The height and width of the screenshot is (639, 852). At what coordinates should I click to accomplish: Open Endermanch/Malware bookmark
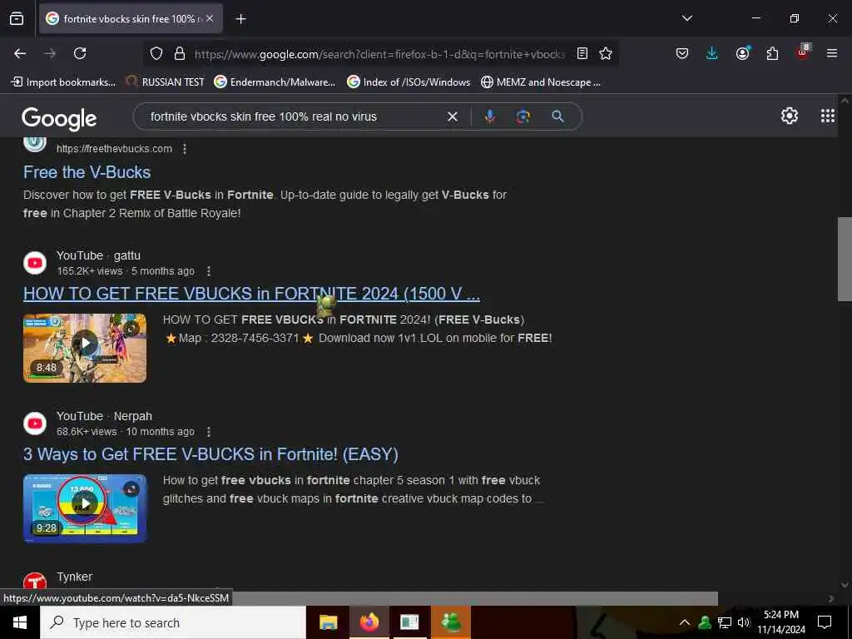pyautogui.click(x=275, y=82)
